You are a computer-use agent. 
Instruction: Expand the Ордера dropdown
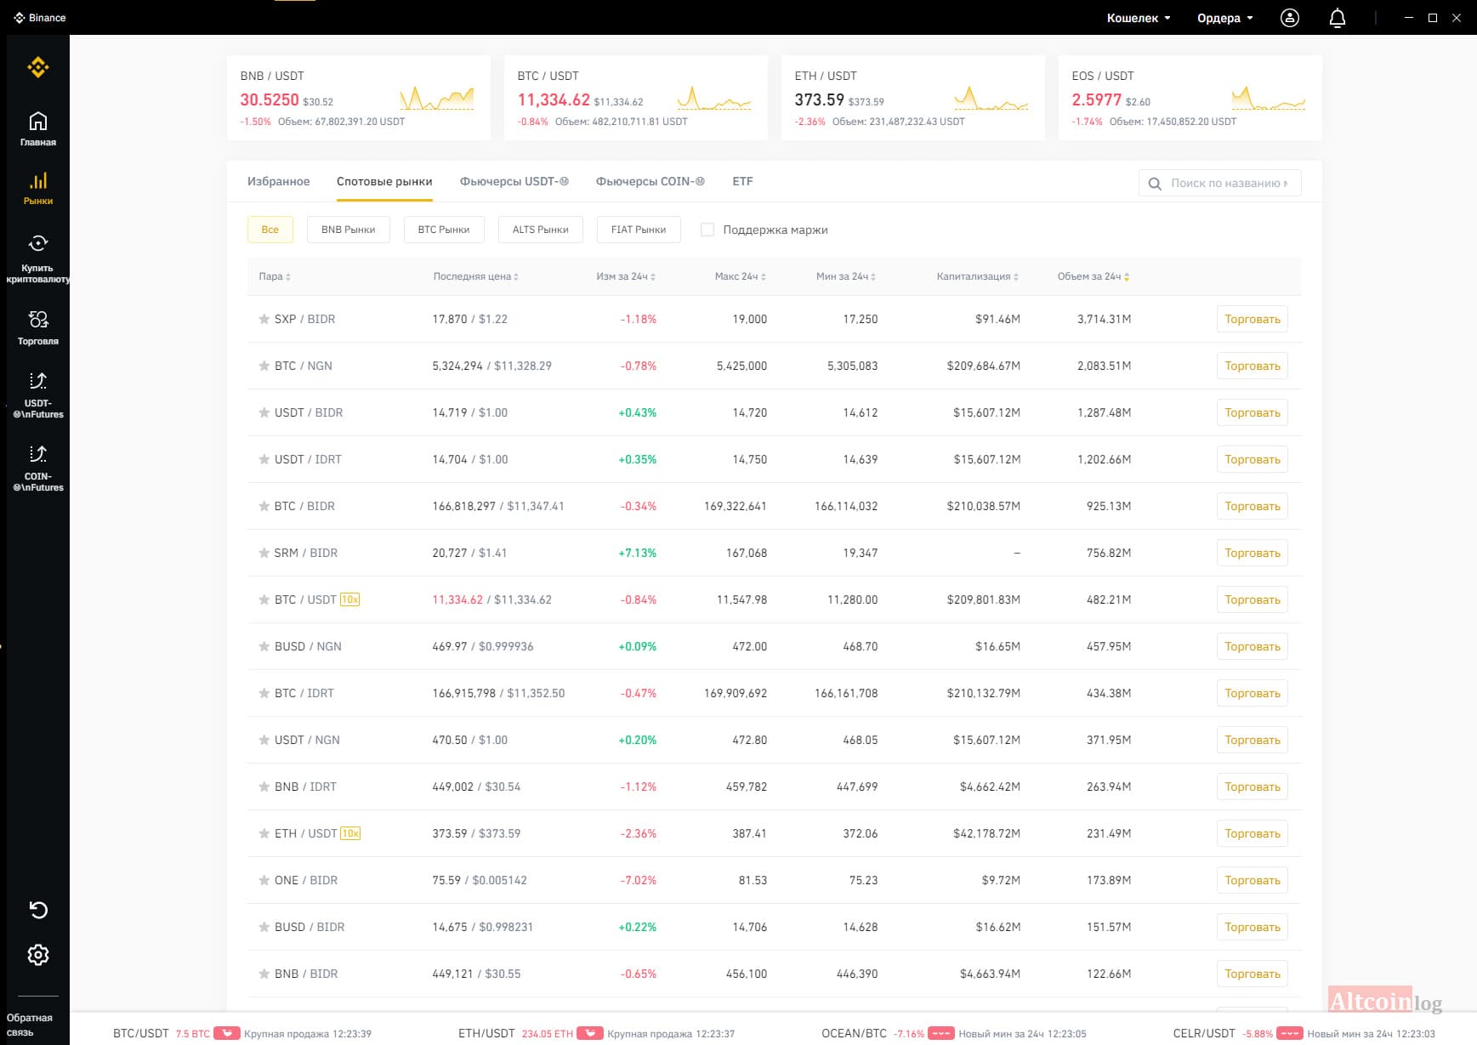pos(1224,18)
